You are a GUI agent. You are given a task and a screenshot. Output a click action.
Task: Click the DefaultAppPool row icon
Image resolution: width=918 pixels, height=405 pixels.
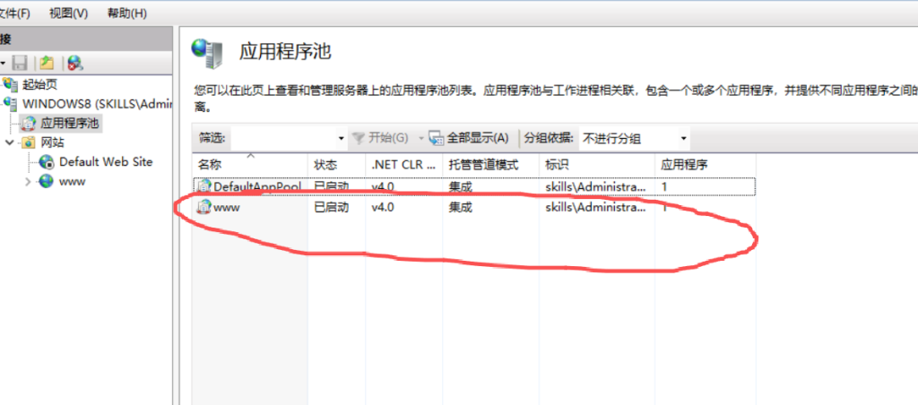point(204,186)
